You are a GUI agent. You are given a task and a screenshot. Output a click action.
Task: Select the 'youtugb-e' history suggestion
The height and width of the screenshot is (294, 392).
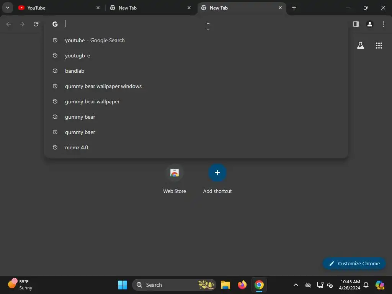click(196, 56)
